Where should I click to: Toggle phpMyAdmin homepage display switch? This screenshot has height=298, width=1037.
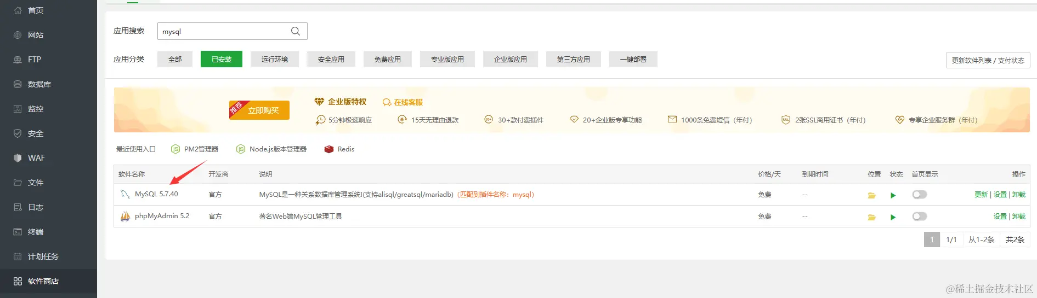click(x=920, y=217)
